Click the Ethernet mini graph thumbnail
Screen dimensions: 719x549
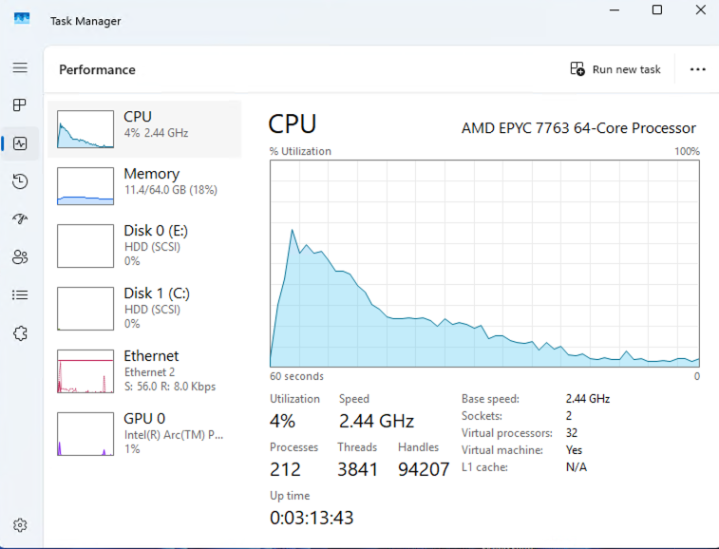[x=85, y=371]
